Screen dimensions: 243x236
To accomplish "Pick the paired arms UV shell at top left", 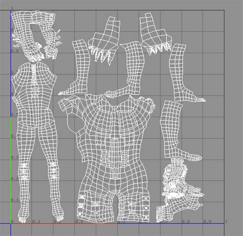I will [36, 36].
